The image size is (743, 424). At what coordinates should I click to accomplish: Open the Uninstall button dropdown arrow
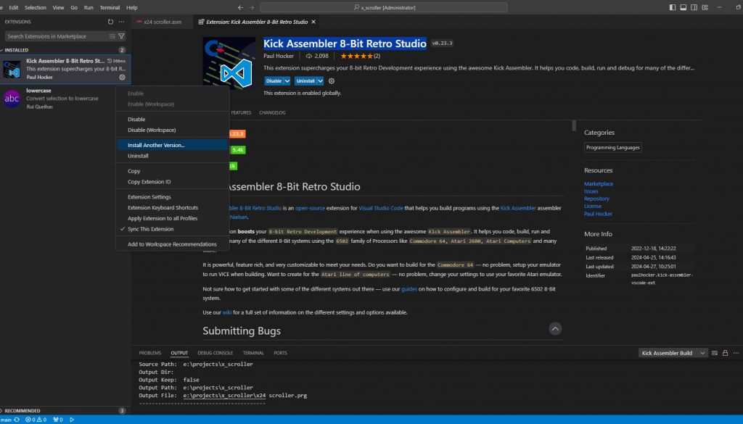[320, 81]
